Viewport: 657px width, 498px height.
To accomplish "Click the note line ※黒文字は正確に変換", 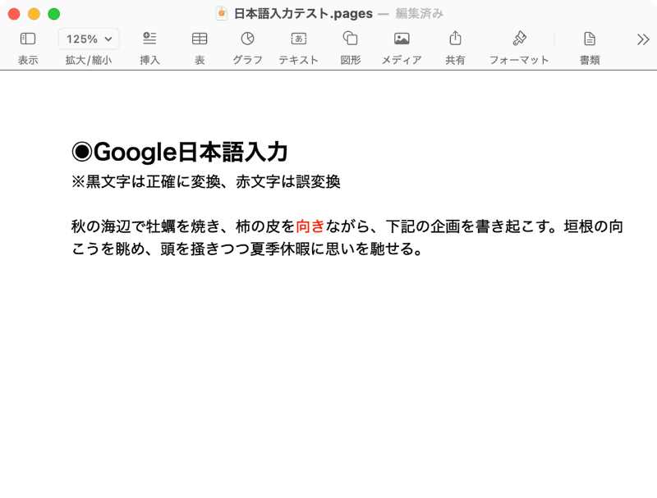I will tap(146, 181).
